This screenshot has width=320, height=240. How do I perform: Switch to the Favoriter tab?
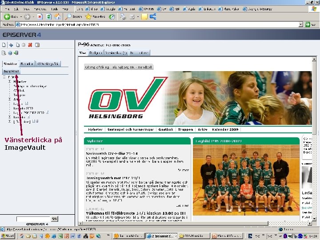(27, 64)
